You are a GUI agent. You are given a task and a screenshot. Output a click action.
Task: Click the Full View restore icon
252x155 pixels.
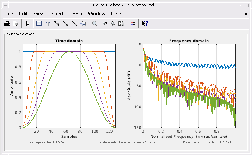pyautogui.click(x=121, y=23)
